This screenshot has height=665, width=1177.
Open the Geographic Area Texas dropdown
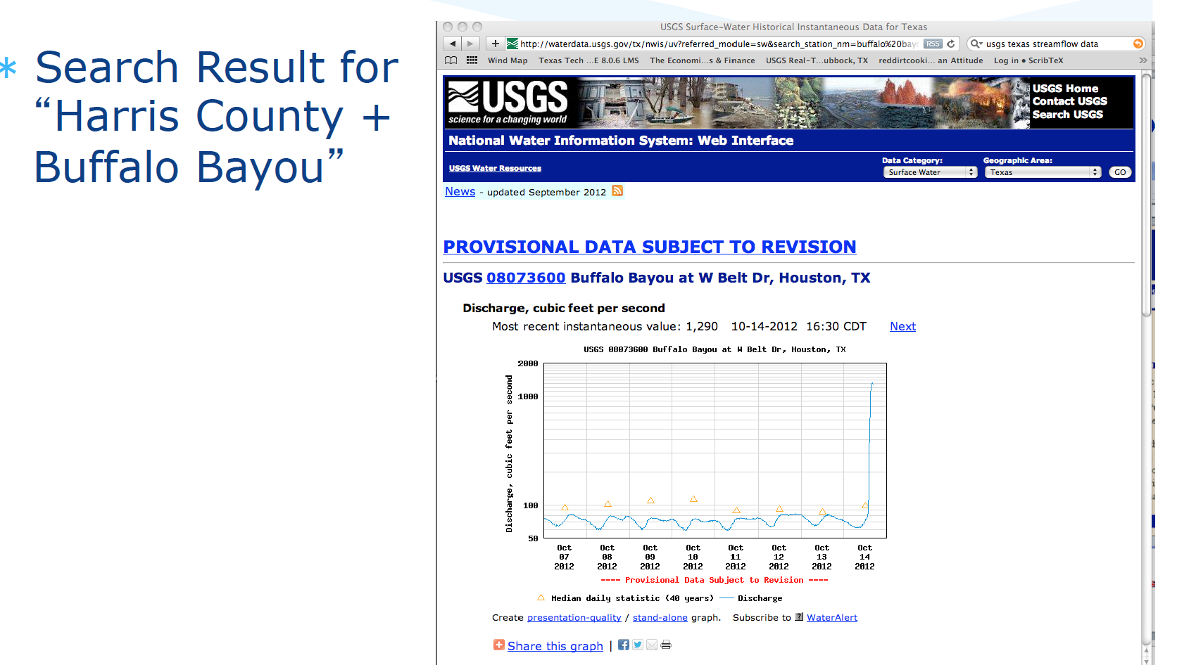[1043, 172]
